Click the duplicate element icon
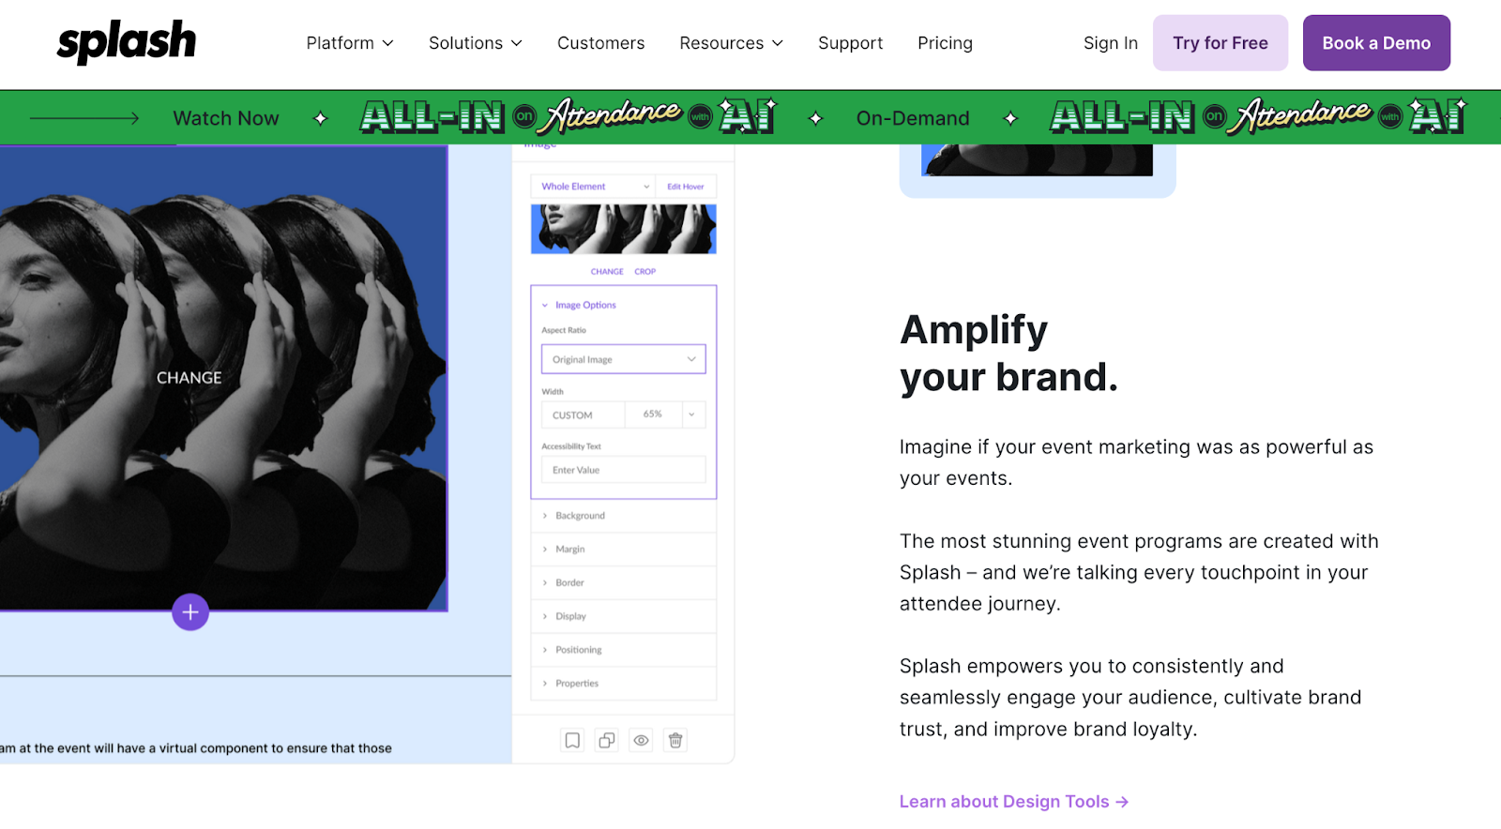Viewport: 1501px width, 829px height. 607,741
